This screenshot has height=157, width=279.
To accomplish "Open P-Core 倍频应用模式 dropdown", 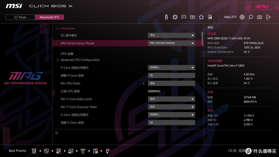I will [171, 68].
